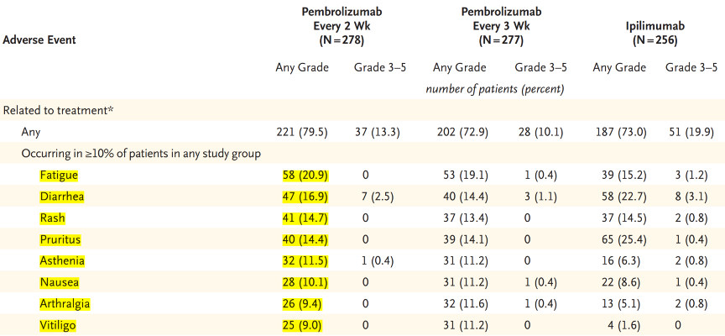Select the highlighted Vitiligo label
The width and height of the screenshot is (725, 336).
click(58, 325)
